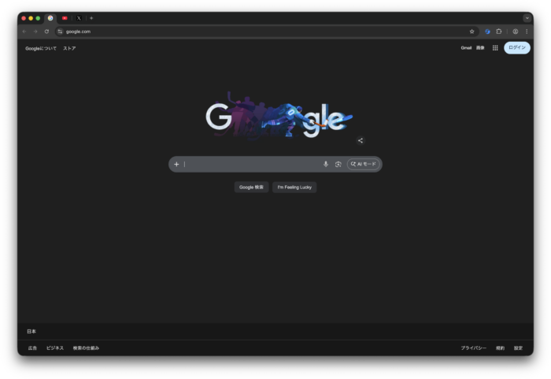
Task: Open the Gmail link
Action: pyautogui.click(x=466, y=48)
